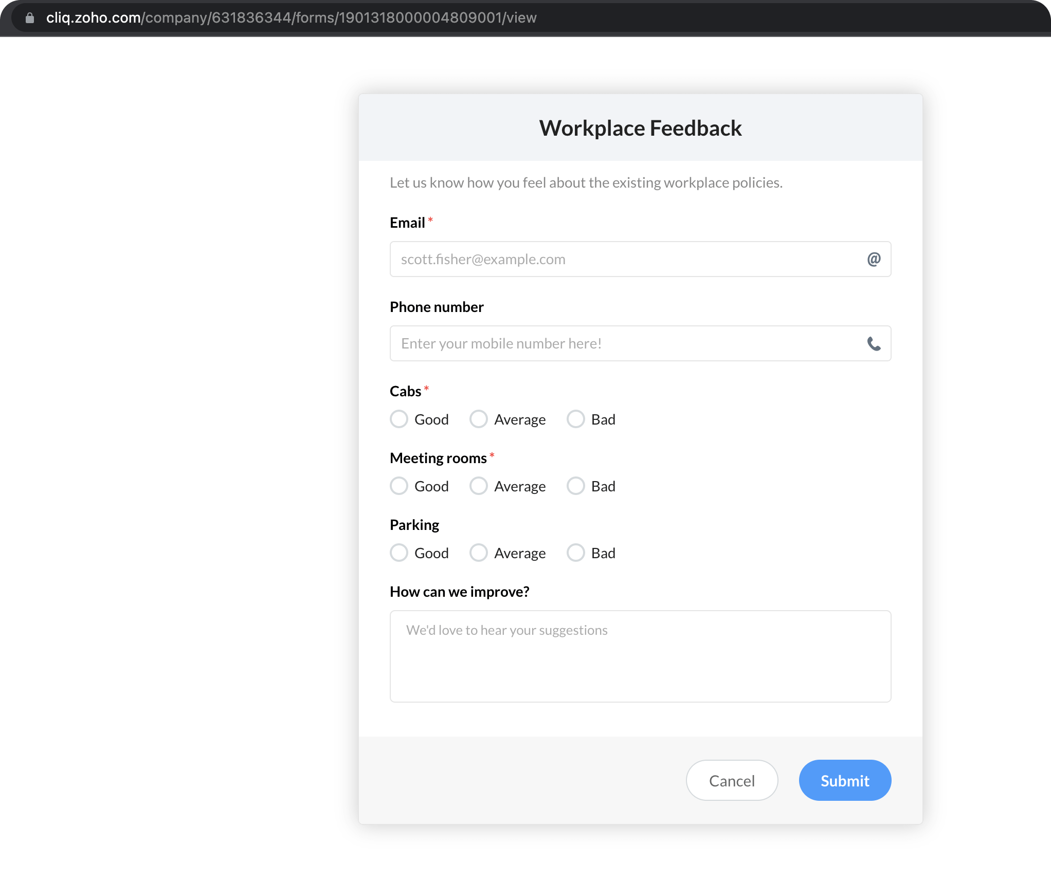Rate Parking as Average
The height and width of the screenshot is (881, 1051).
(479, 553)
